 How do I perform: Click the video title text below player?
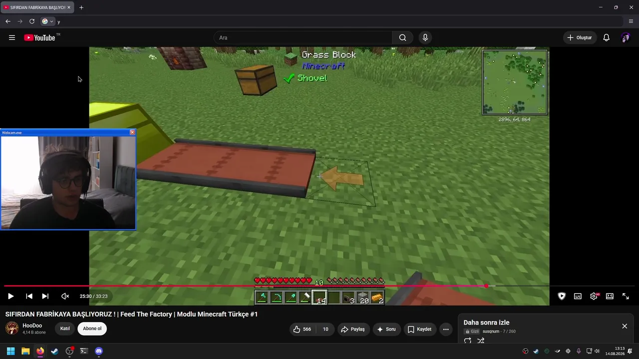click(x=131, y=314)
